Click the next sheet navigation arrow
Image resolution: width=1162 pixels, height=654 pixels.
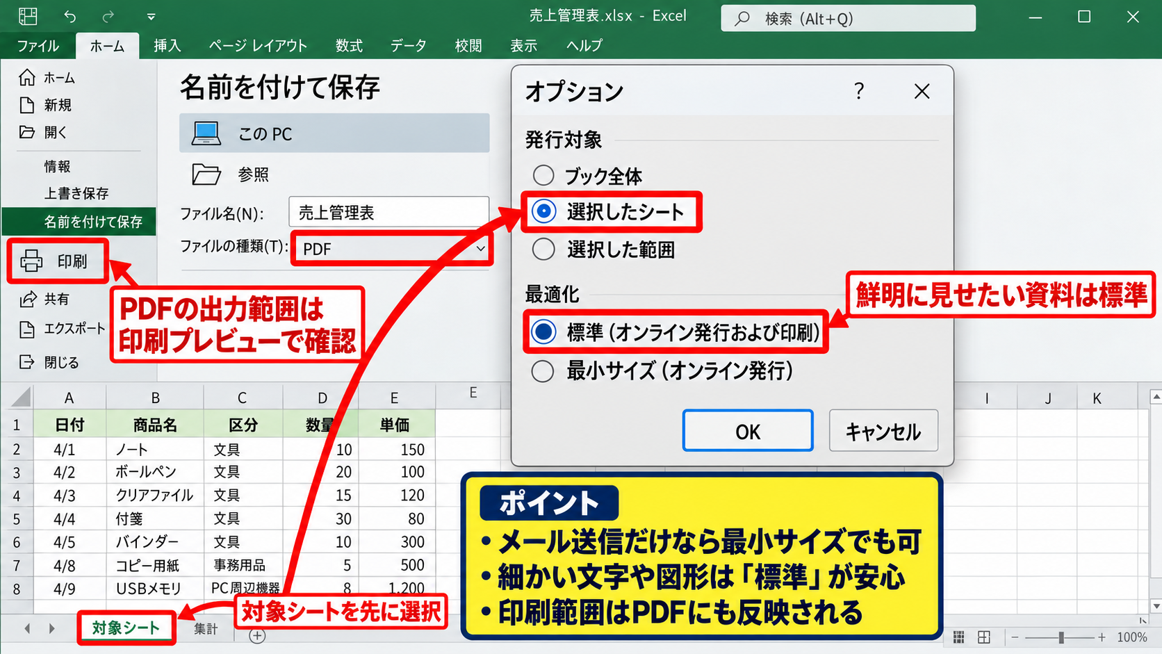51,628
